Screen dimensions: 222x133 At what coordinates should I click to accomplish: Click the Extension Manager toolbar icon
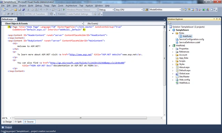(208, 10)
